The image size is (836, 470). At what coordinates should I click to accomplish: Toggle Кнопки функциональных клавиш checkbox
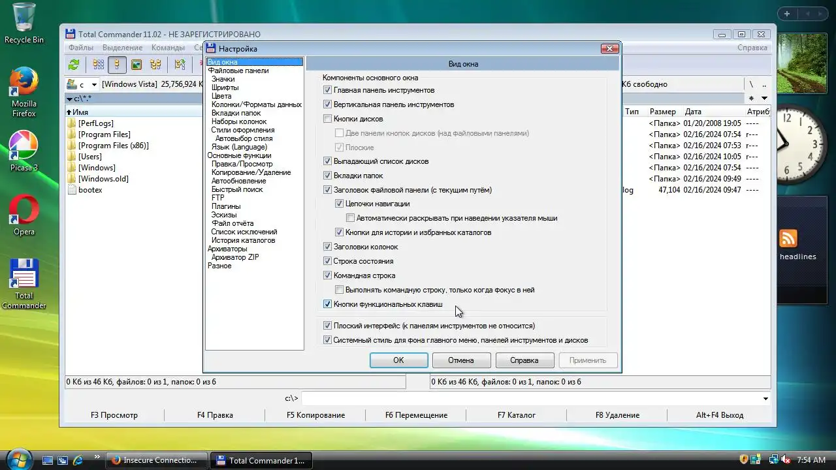pyautogui.click(x=328, y=304)
